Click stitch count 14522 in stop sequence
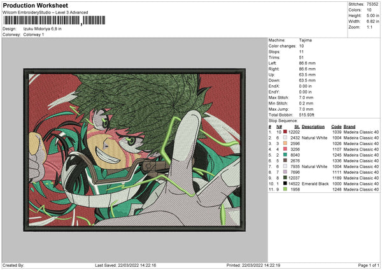The height and width of the screenshot is (270, 382). pyautogui.click(x=294, y=183)
